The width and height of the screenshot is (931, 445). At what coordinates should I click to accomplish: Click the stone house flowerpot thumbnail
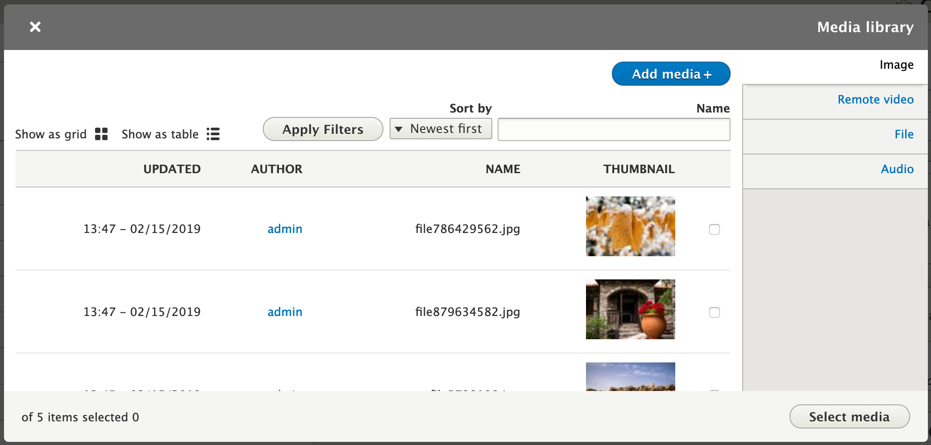point(630,309)
